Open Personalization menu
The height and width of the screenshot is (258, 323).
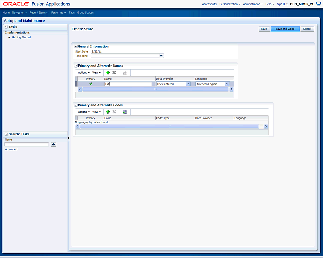pos(230,4)
